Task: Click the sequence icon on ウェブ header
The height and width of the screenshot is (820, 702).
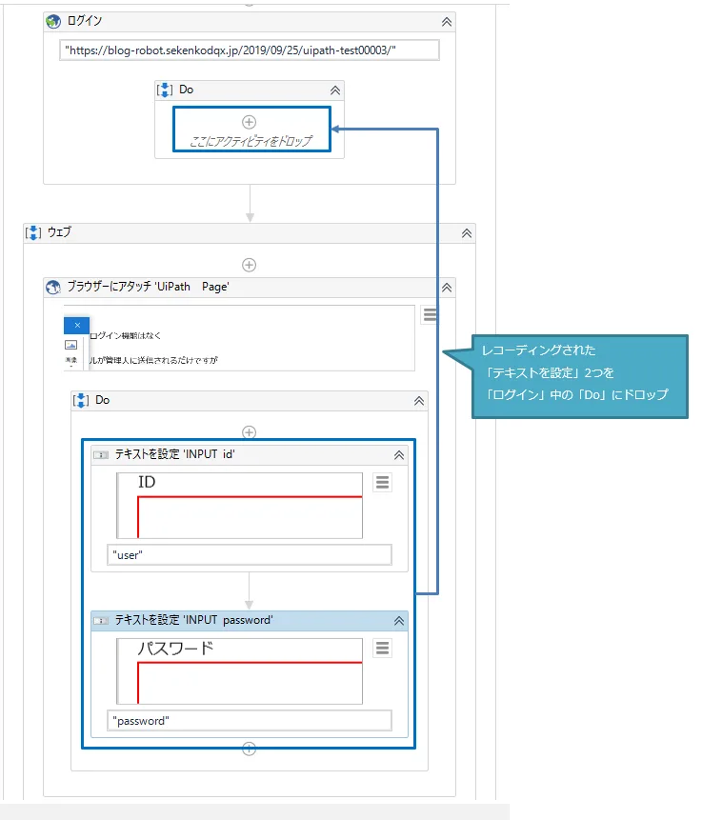Action: [33, 232]
